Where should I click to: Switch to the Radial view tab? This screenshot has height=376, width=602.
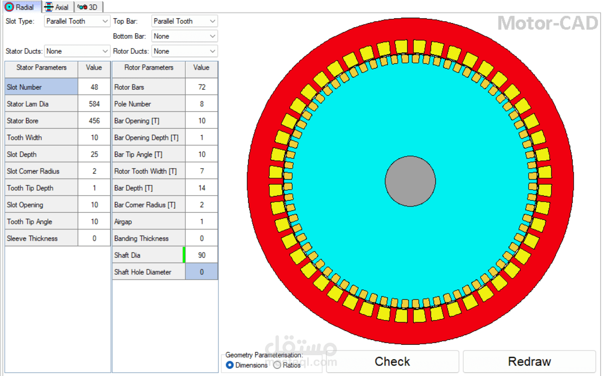click(x=22, y=7)
